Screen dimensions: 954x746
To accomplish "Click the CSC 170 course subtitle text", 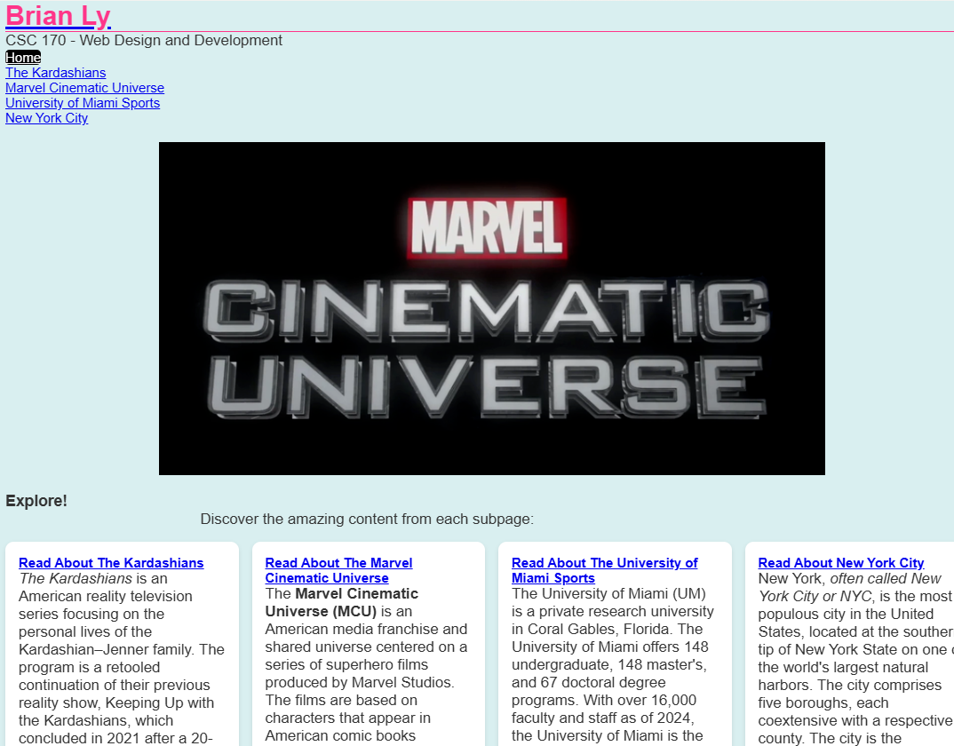I will click(144, 40).
